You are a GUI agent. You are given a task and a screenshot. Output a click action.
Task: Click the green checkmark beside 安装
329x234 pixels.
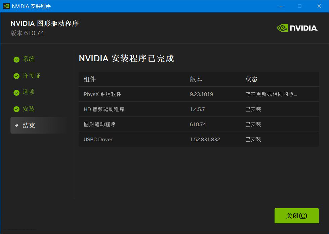point(16,109)
